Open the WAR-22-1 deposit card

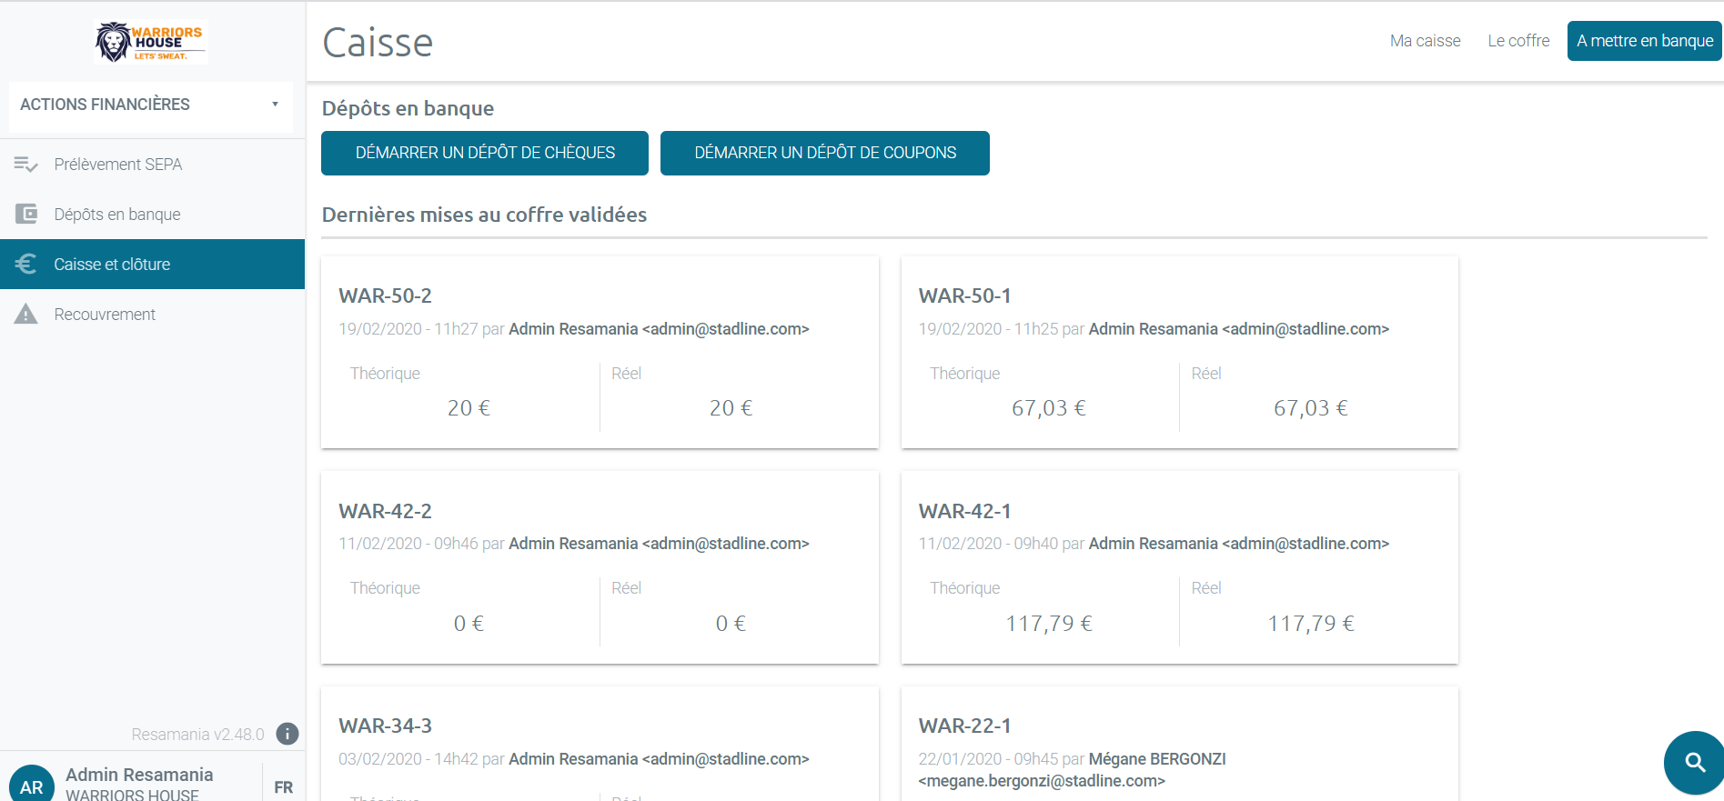[x=1179, y=744]
